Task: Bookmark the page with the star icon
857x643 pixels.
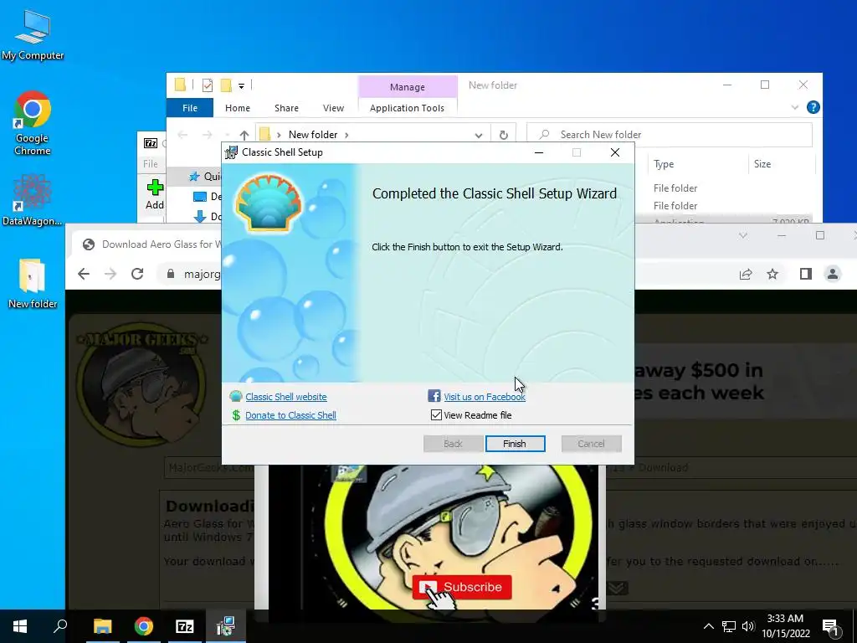Action: [x=772, y=274]
